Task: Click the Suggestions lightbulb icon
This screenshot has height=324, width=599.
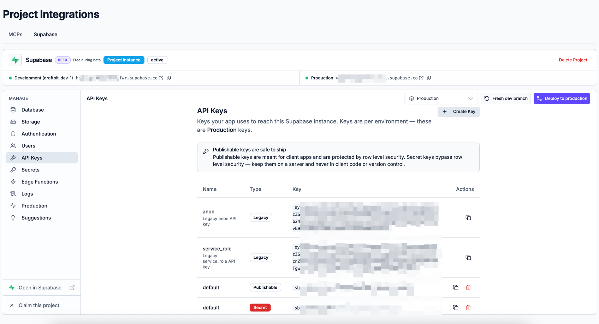Action: (13, 218)
